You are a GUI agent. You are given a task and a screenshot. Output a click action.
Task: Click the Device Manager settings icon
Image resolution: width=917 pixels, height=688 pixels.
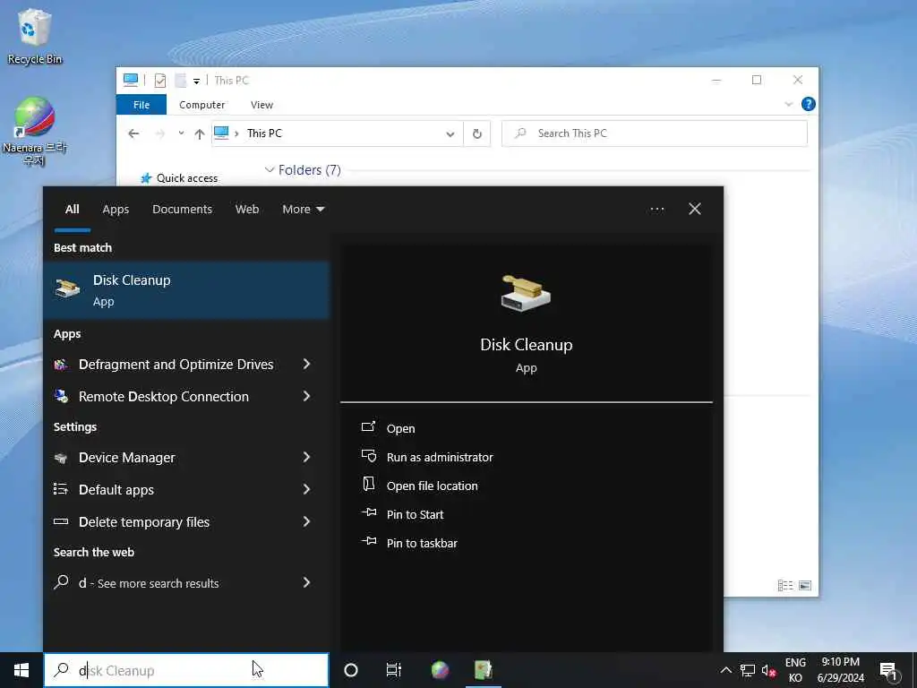click(x=61, y=458)
